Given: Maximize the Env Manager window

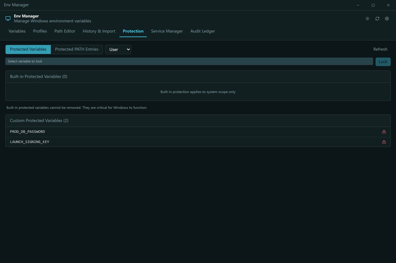Looking at the screenshot, I should pyautogui.click(x=373, y=5).
